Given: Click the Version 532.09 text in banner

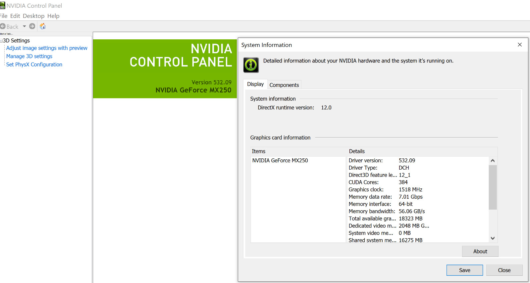Looking at the screenshot, I should [x=212, y=82].
